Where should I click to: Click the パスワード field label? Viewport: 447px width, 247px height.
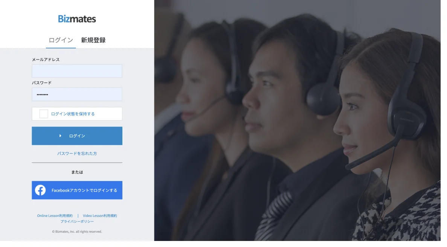click(42, 83)
